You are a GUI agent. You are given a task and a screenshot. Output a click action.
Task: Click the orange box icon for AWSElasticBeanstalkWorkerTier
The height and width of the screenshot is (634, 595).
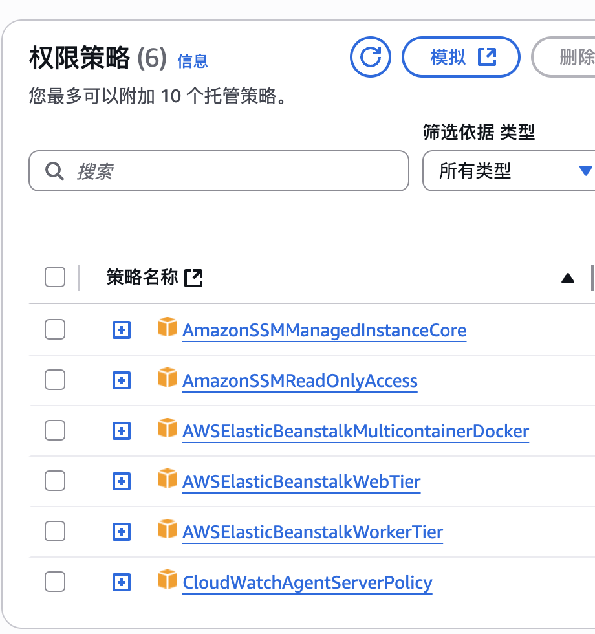168,529
